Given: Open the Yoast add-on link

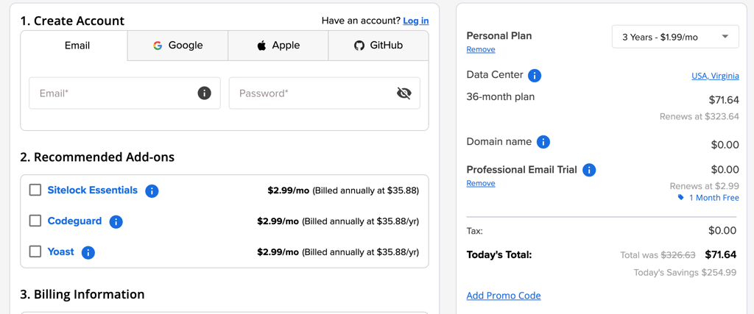Looking at the screenshot, I should (x=60, y=251).
